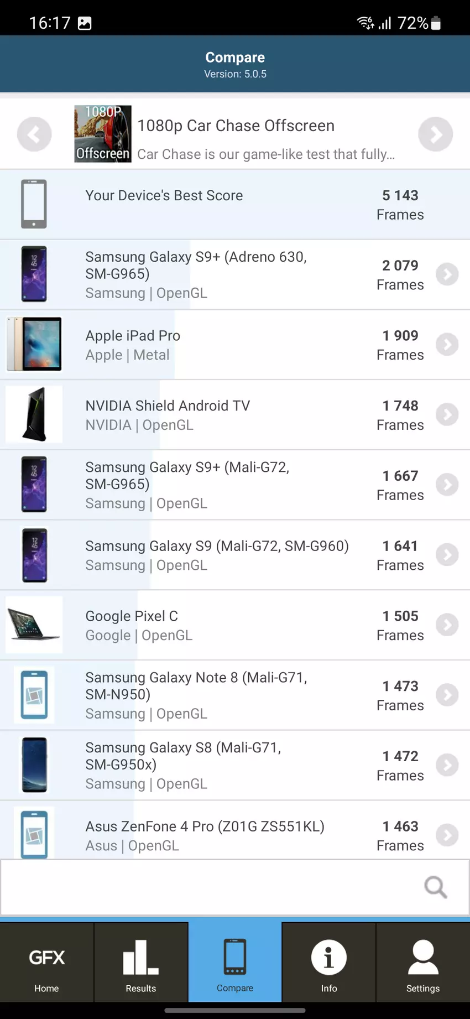
Task: Select Samsung Galaxy S9 (Mali-G72, SM-G960) entry
Action: tap(217, 555)
